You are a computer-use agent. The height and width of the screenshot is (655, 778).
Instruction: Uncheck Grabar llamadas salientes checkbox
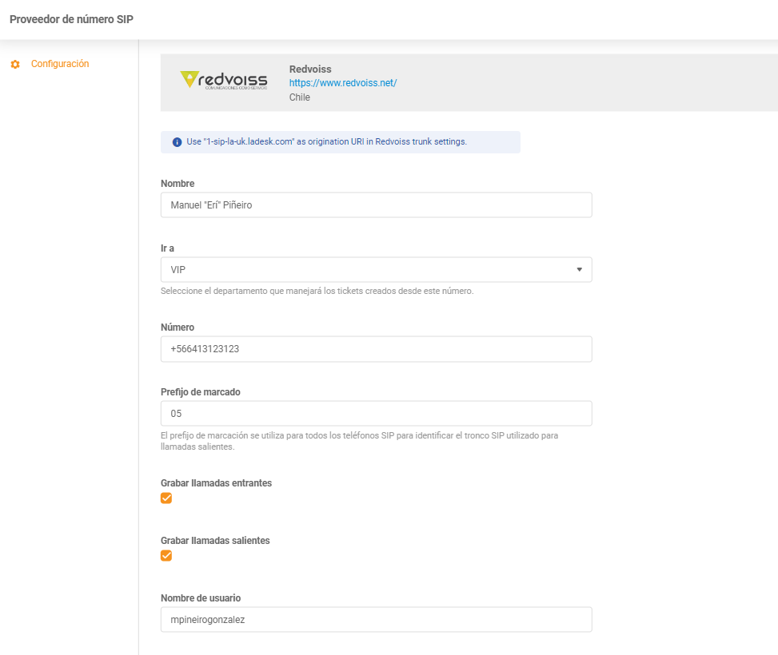coord(166,556)
